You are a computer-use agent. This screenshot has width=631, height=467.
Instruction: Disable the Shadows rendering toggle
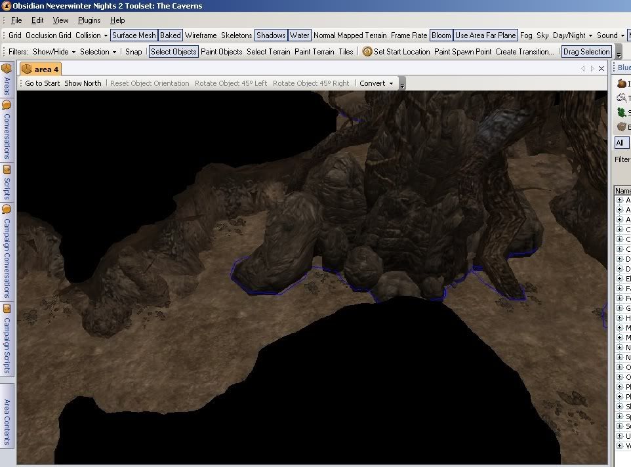tap(270, 35)
